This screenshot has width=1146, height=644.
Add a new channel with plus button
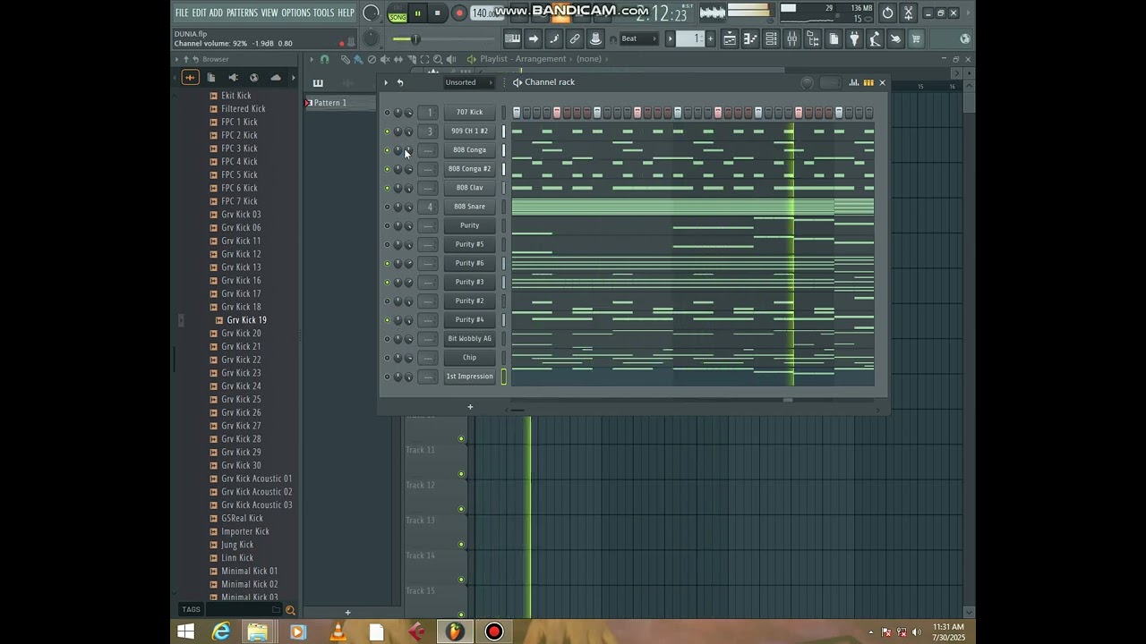[x=469, y=407]
